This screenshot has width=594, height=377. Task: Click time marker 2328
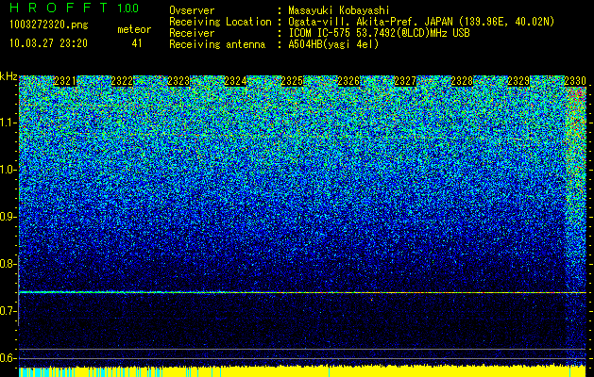point(462,81)
